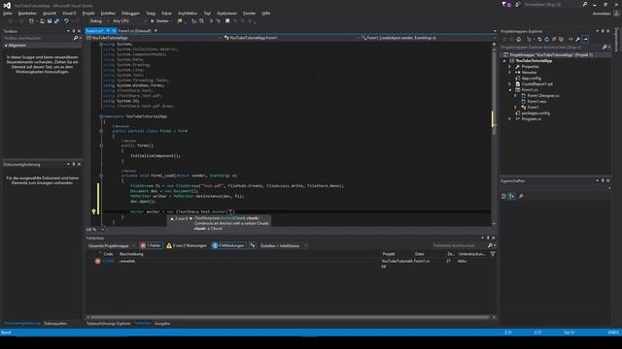Toggle the '1 Fehler' errors filter
The width and height of the screenshot is (622, 349).
pos(152,245)
